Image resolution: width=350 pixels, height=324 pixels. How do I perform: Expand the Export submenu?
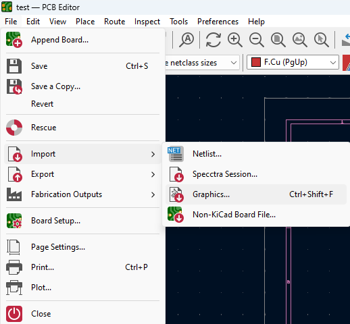(x=82, y=174)
